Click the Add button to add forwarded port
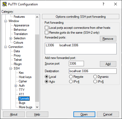 click(x=108, y=64)
